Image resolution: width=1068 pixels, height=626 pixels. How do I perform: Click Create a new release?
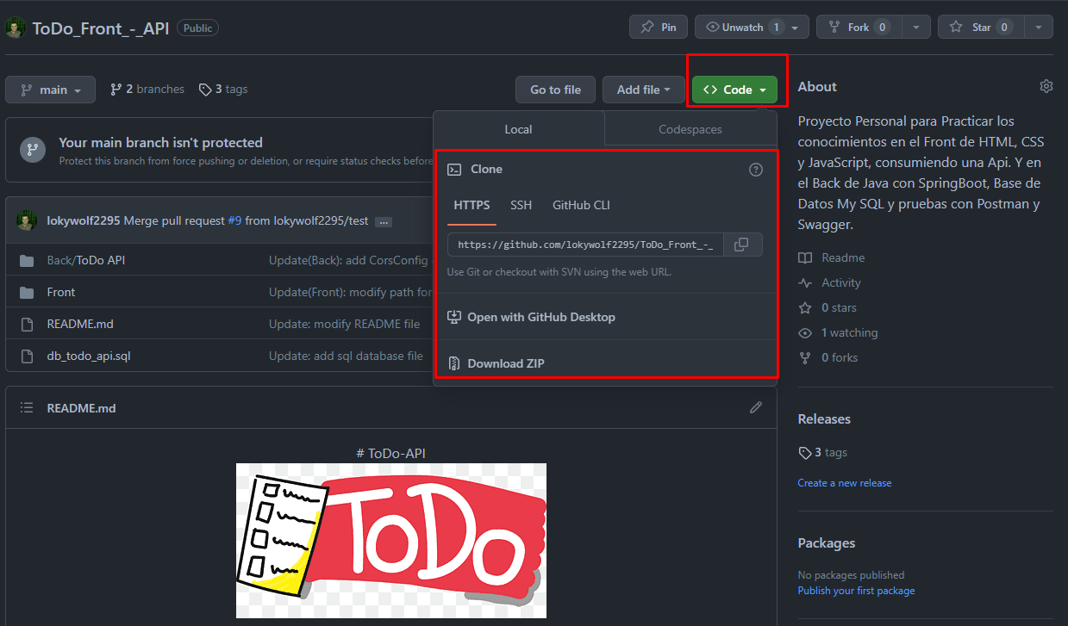pyautogui.click(x=845, y=483)
